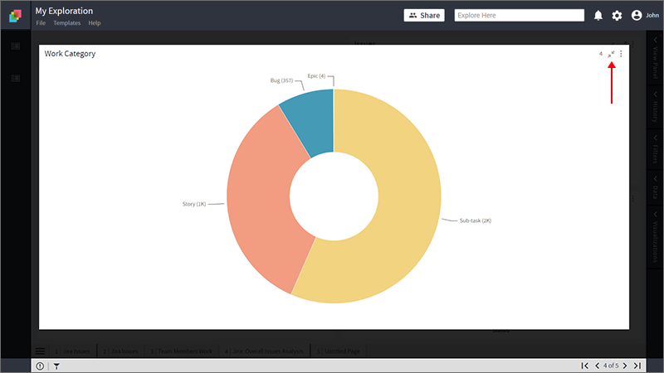Go to the previous page
Viewport: 664px width, 373px height.
[597, 366]
